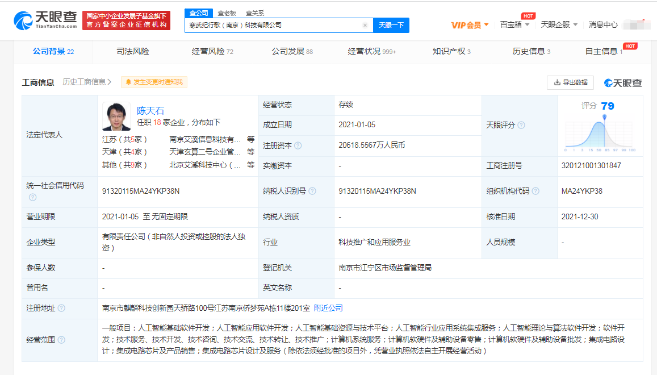Click establishment date 2021-01-05

[357, 124]
